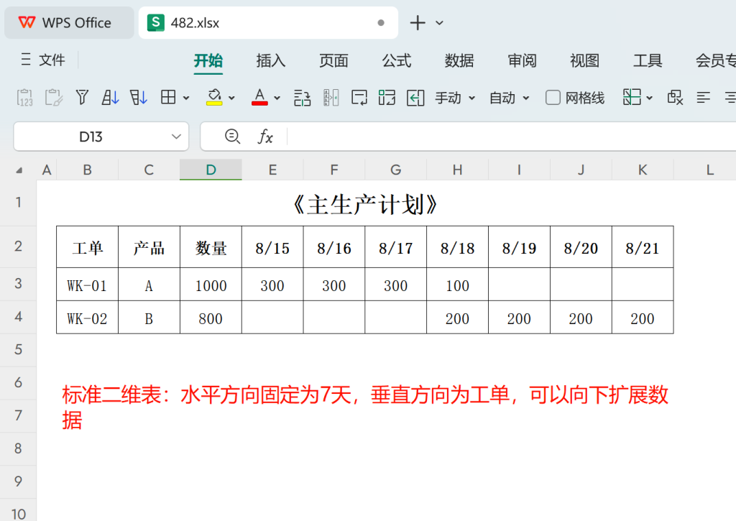This screenshot has width=736, height=521.
Task: Expand the borders dropdown arrow
Action: pos(186,98)
